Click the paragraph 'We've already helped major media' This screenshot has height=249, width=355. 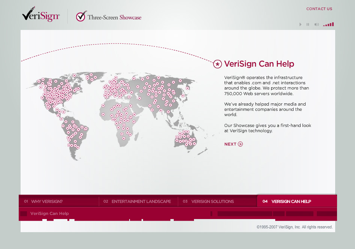pos(265,109)
